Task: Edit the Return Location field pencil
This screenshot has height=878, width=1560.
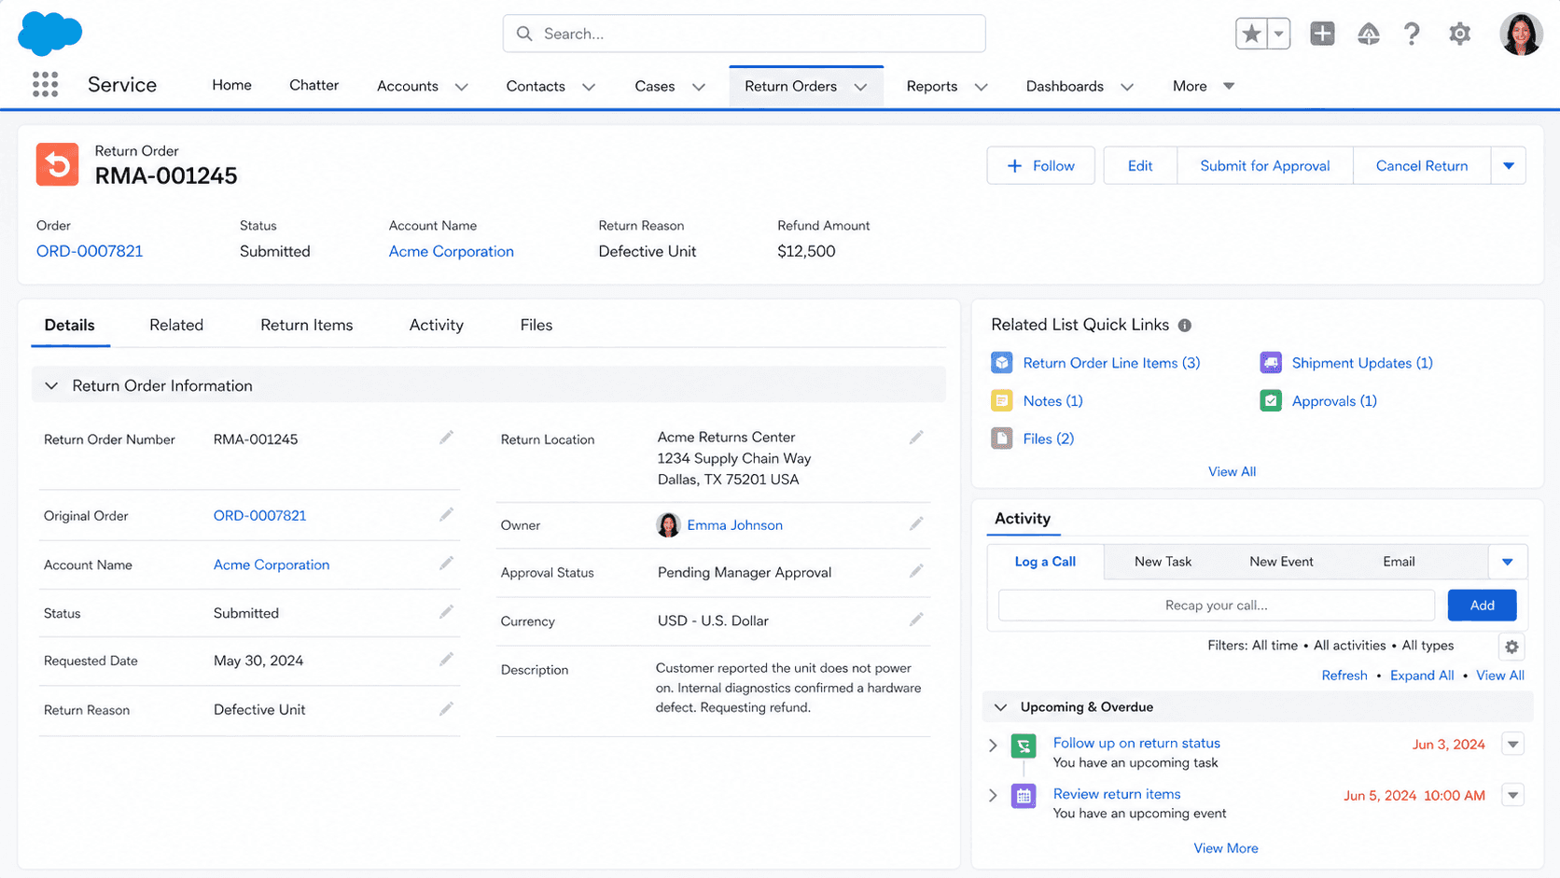Action: tap(917, 438)
